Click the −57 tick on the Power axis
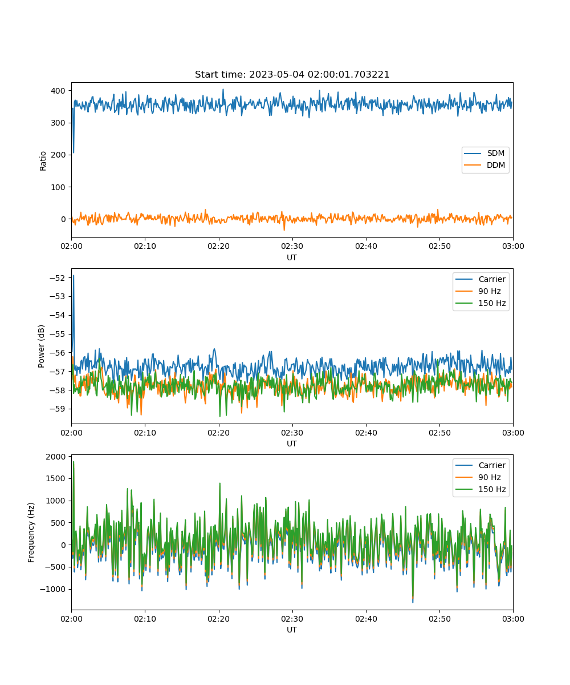The width and height of the screenshot is (570, 685). [59, 372]
